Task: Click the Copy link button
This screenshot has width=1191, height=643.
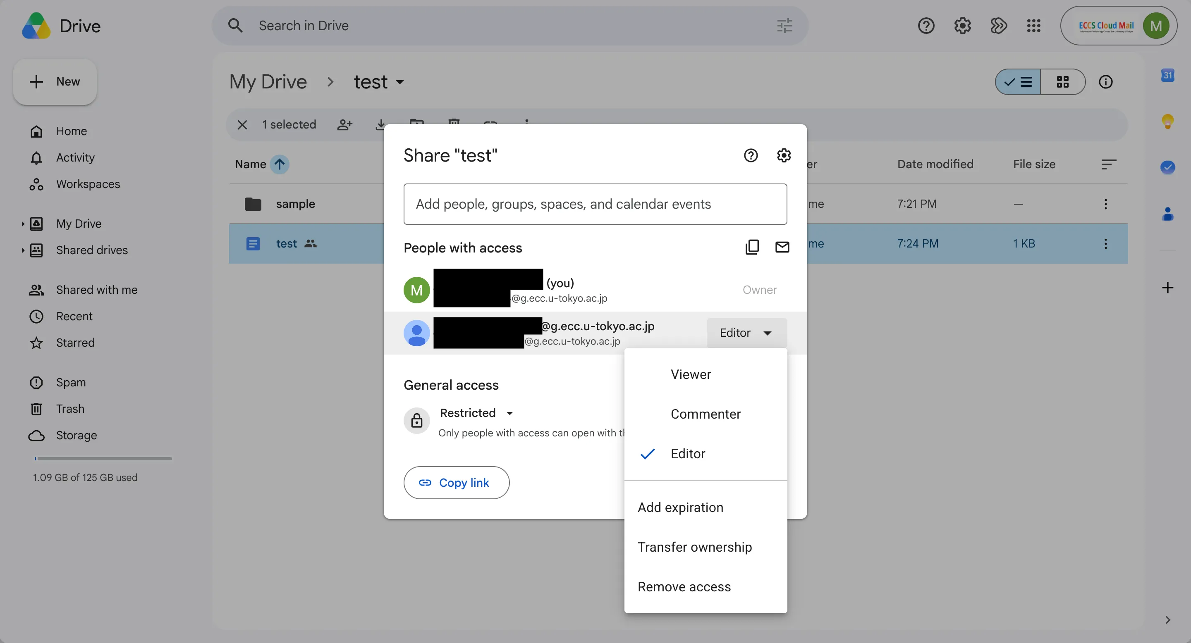Action: click(456, 482)
